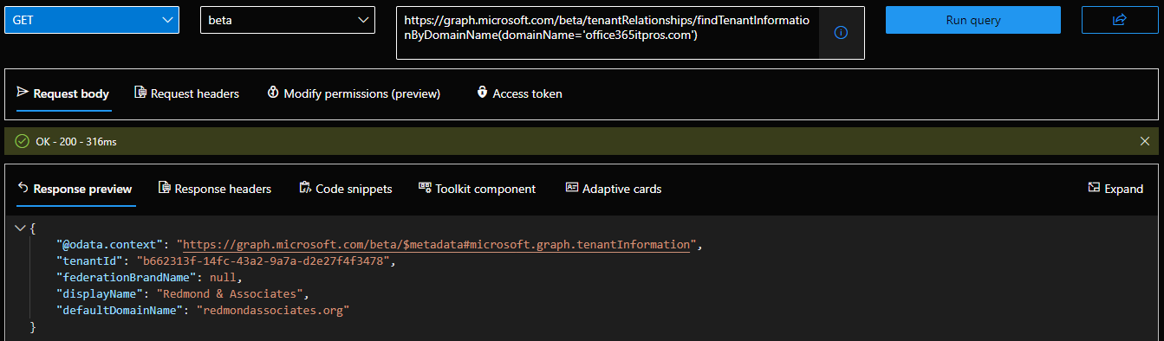1164x341 pixels.
Task: Run the query
Action: 973,20
